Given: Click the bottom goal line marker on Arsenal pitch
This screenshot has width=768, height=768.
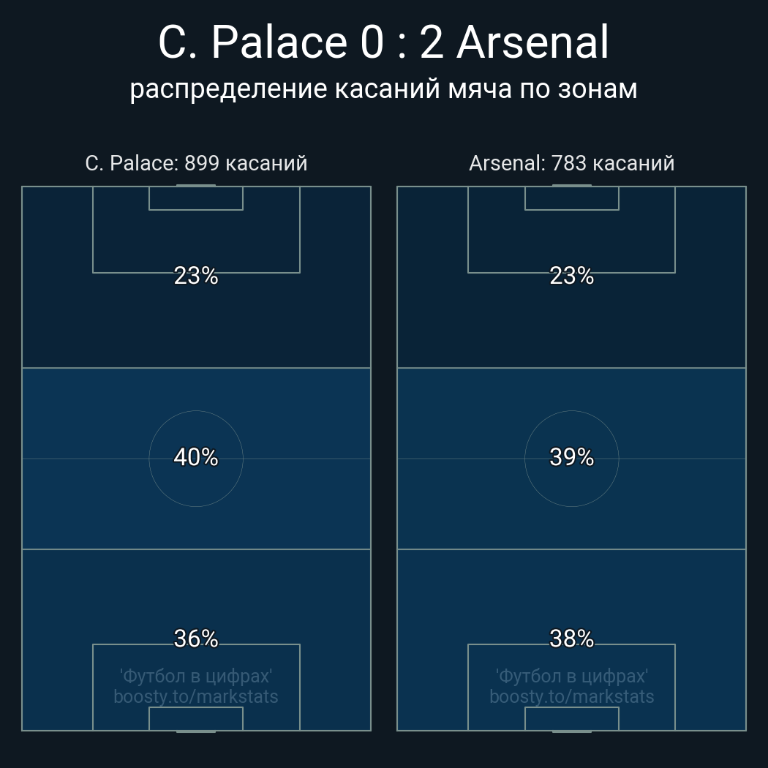Looking at the screenshot, I should pos(571,731).
